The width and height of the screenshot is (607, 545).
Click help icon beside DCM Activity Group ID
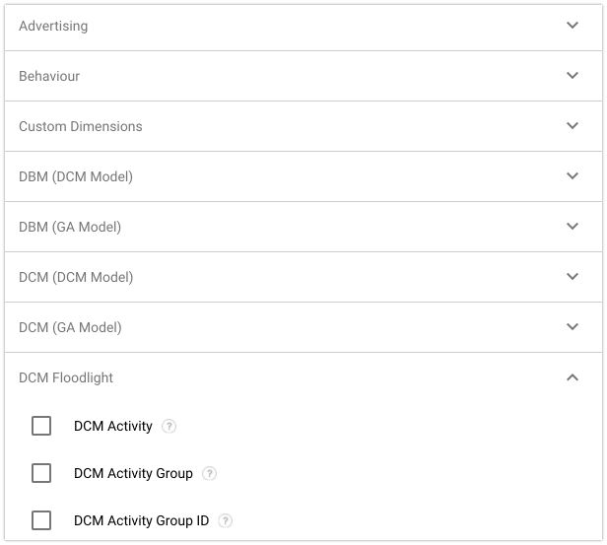[x=226, y=521]
